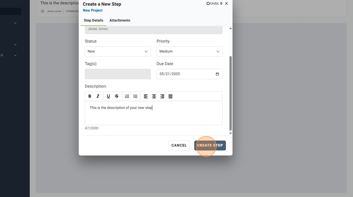Open the Status dropdown showing New
The image size is (353, 197).
118,51
